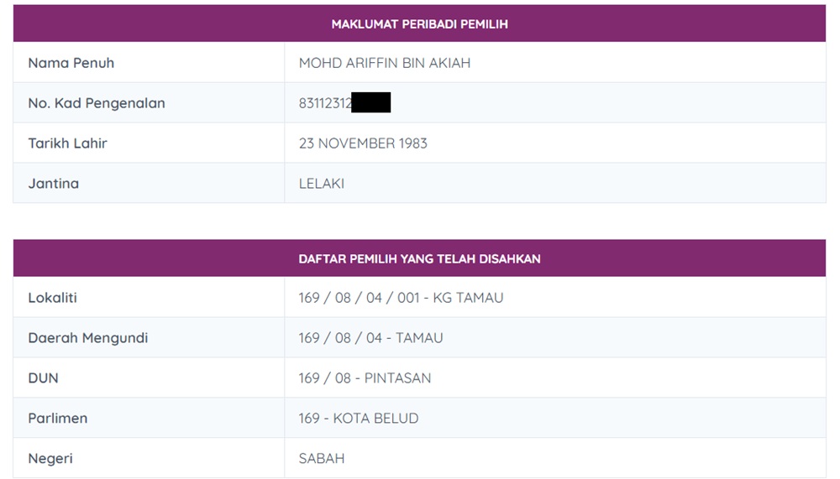
Task: Select the Daerah Mengundi label
Action: click(87, 338)
